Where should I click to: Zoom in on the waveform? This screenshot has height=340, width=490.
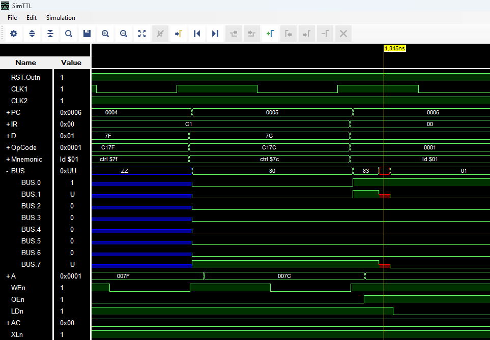tap(105, 34)
